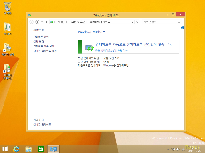Open the Bonus folder on the desktop

[8, 28]
